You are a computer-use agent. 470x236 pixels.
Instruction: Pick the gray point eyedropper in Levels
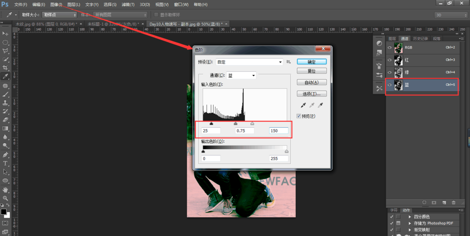(312, 105)
